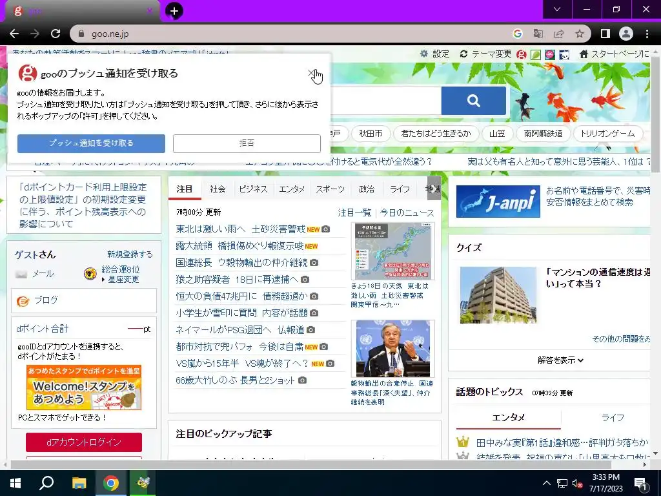
Task: Click 星座変更 zodiac change
Action: tap(123, 279)
